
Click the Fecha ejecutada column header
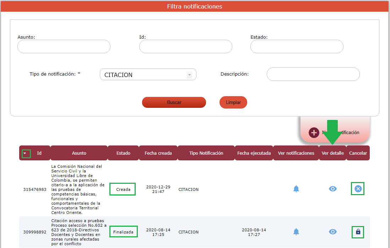coord(254,153)
